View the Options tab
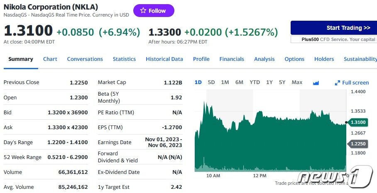This screenshot has height=193, width=377. pos(294,59)
